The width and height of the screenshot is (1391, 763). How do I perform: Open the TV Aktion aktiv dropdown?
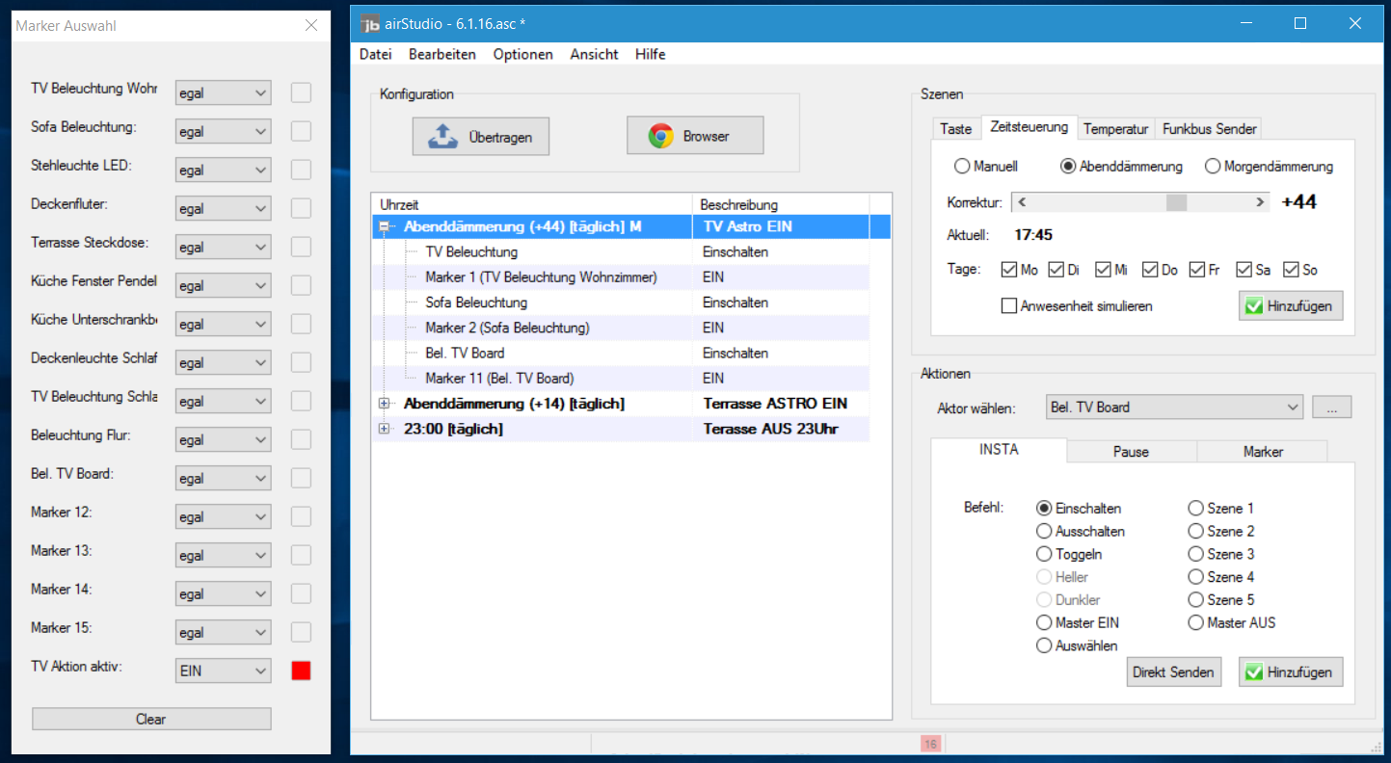click(x=223, y=671)
